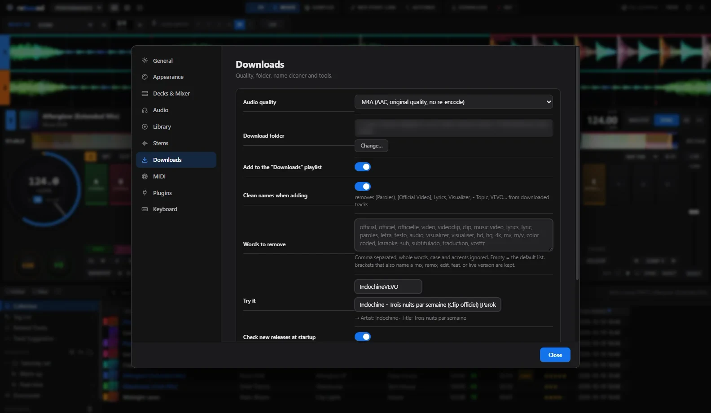711x413 pixels.
Task: Open the Audio quality dropdown
Action: click(x=453, y=102)
